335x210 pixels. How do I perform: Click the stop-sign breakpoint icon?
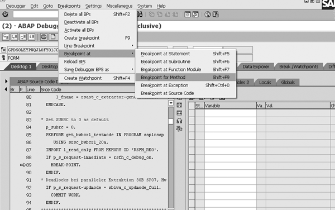coord(44,37)
